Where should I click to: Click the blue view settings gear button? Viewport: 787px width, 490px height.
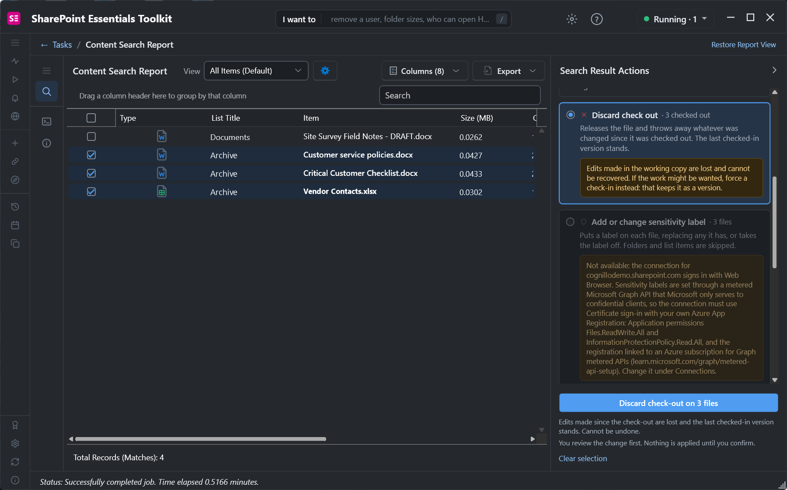click(325, 71)
